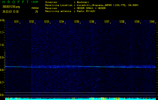
Task: Click the 1.0 kHz axis label
Action: (2, 45)
